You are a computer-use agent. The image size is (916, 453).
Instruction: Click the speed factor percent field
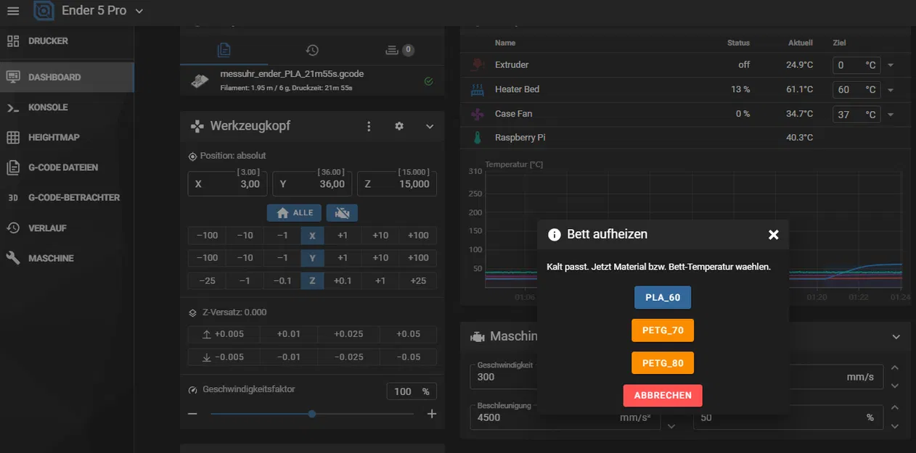(x=411, y=391)
